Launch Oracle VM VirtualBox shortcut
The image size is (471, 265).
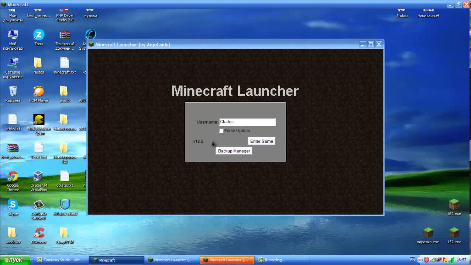tap(39, 181)
